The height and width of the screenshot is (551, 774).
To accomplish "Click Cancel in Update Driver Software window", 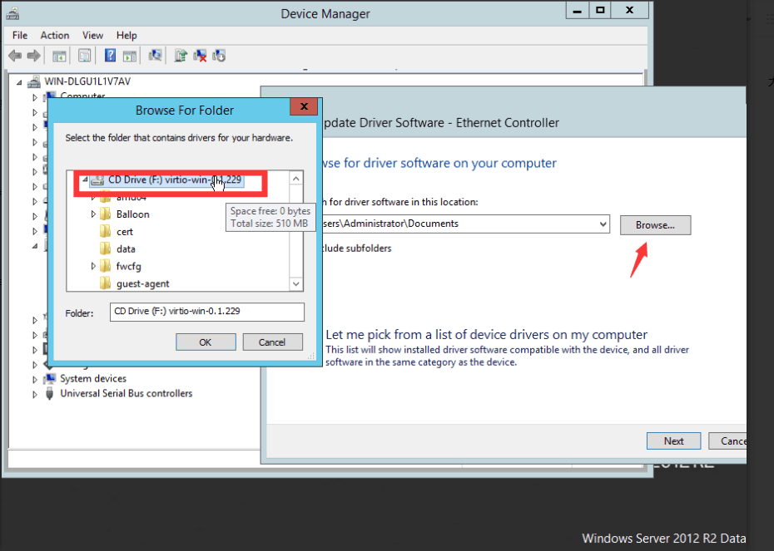I will coord(727,441).
